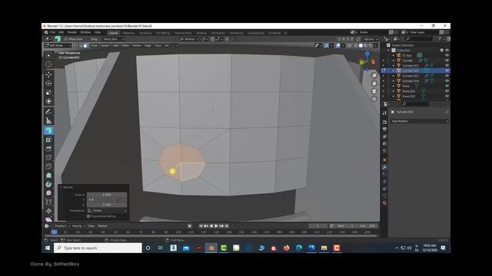This screenshot has height=276, width=492.
Task: Click the Marker timeline menu
Action: tap(102, 226)
